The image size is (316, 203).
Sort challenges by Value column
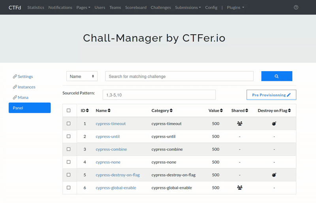coord(216,111)
